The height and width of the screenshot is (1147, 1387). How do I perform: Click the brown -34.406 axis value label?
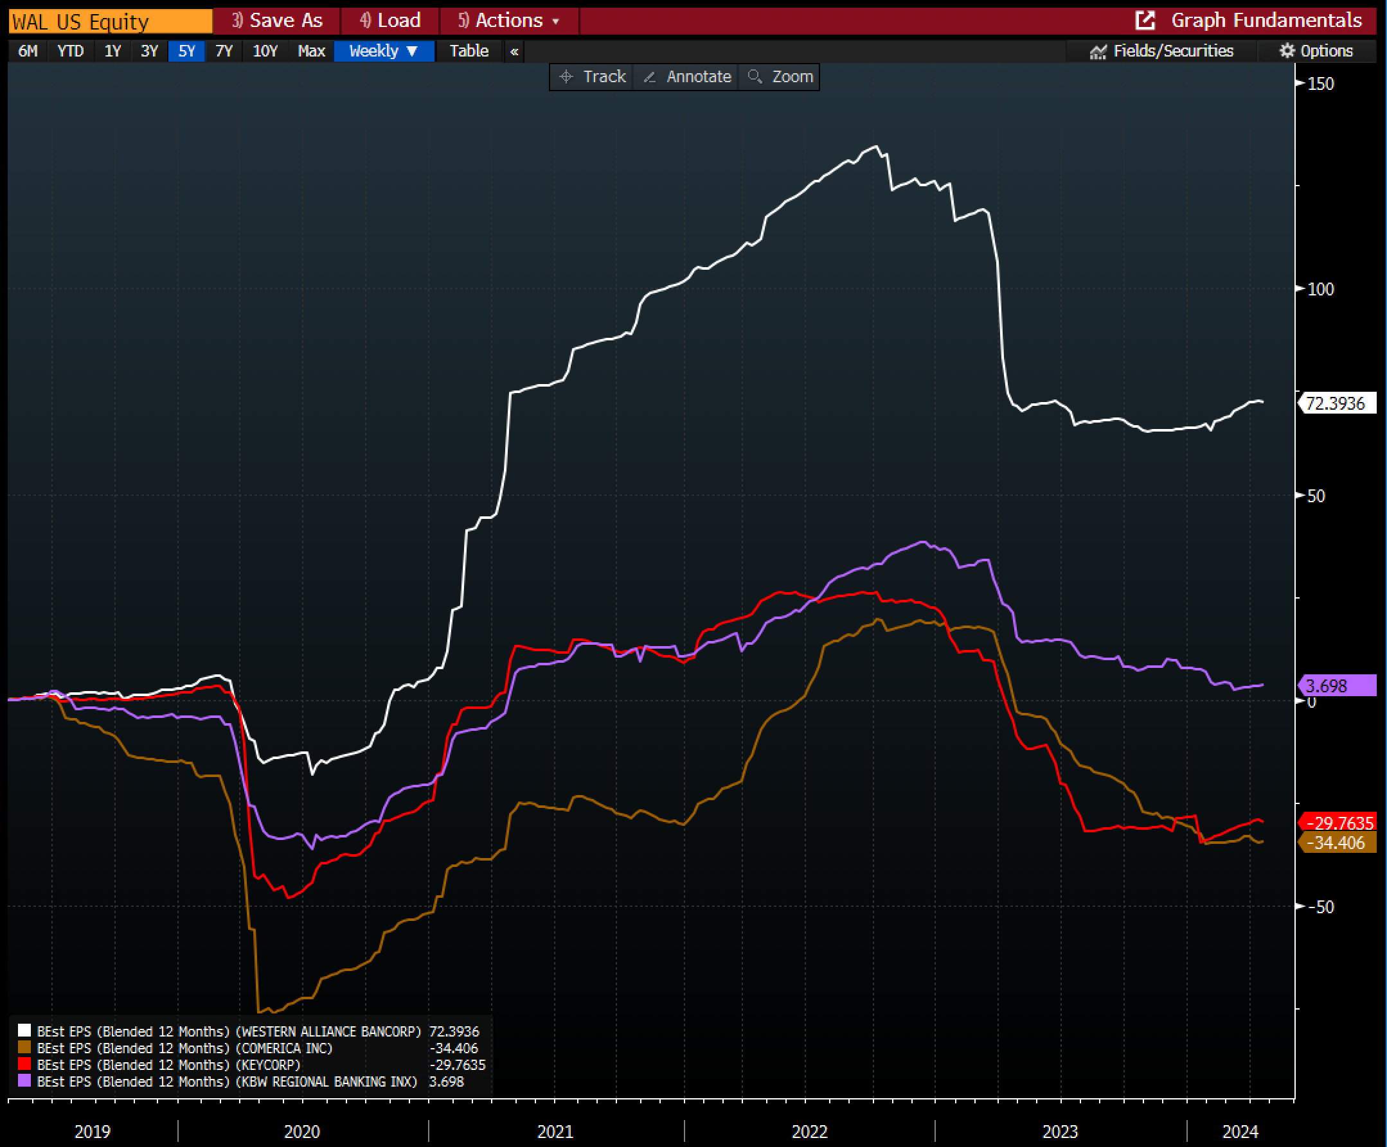(1336, 843)
